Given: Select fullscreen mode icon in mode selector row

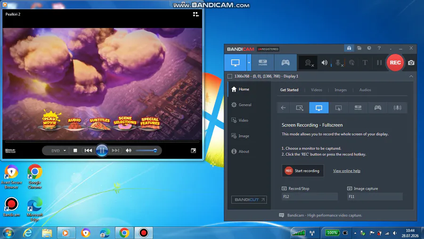Looking at the screenshot, I should click(319, 108).
